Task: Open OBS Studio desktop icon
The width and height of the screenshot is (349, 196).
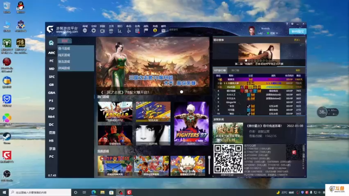Action: click(7, 176)
